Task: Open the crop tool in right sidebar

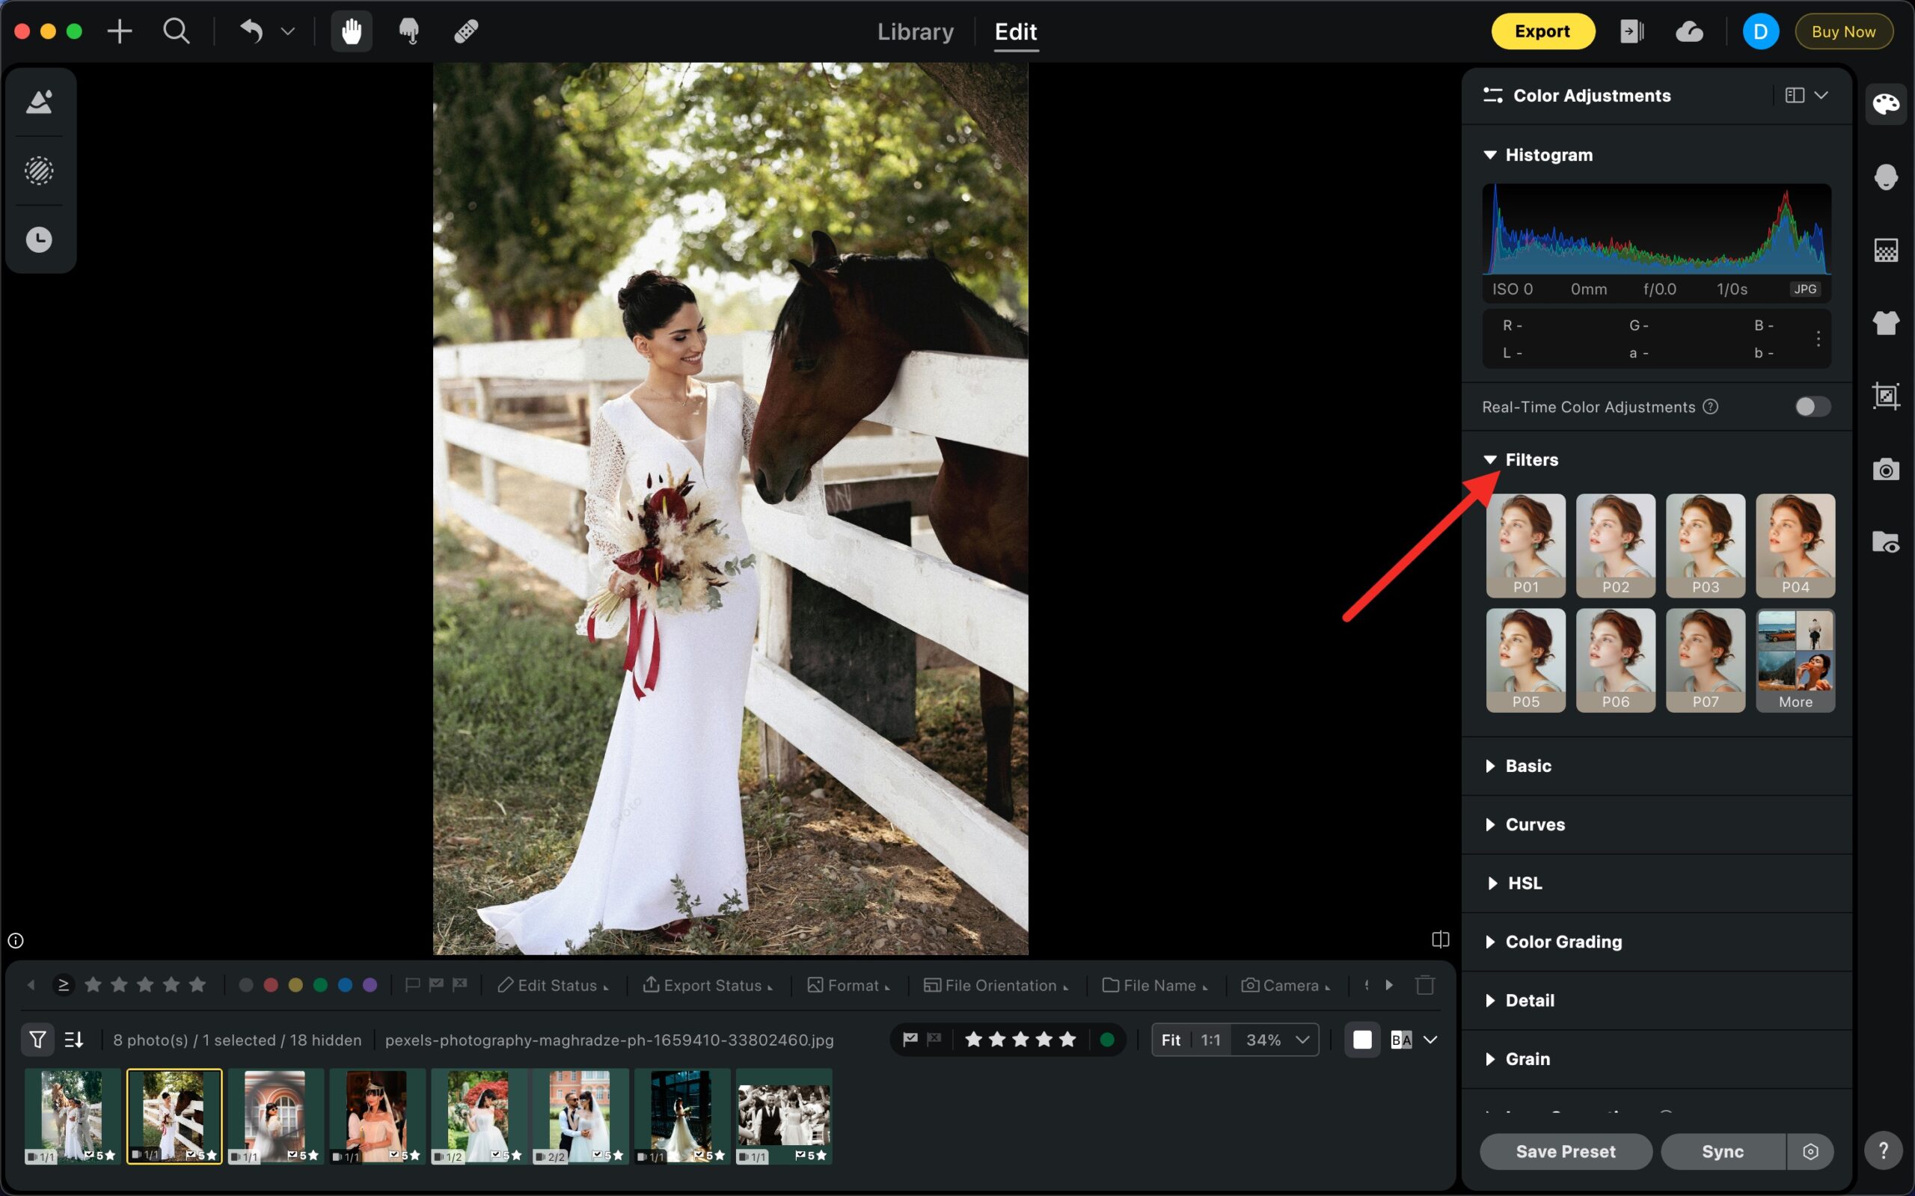Action: pos(1886,396)
